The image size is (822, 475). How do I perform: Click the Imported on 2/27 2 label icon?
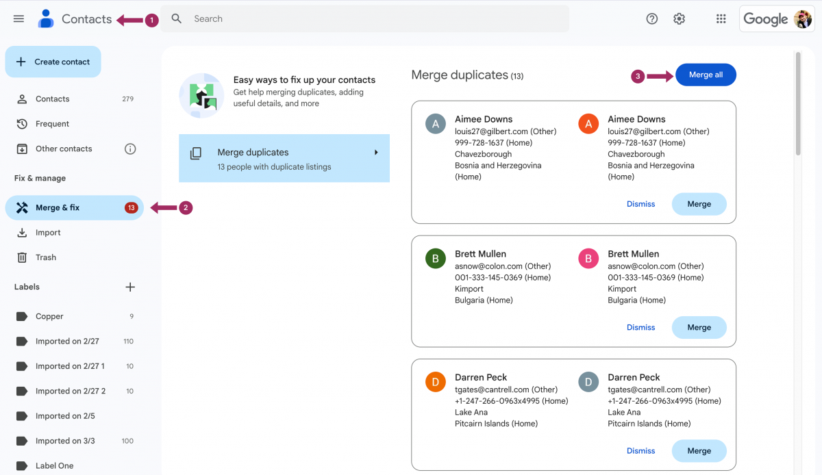(x=22, y=391)
